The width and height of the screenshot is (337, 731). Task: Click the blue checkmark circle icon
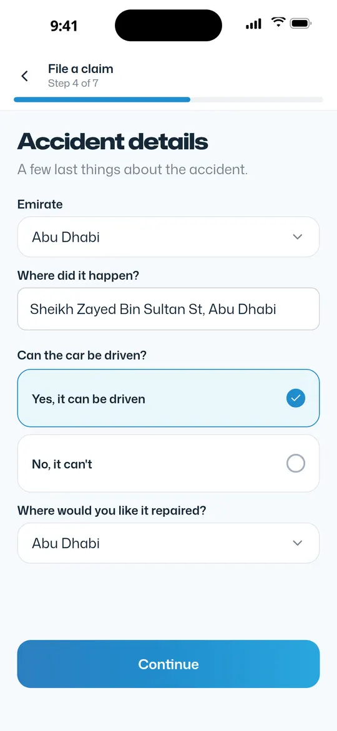296,398
